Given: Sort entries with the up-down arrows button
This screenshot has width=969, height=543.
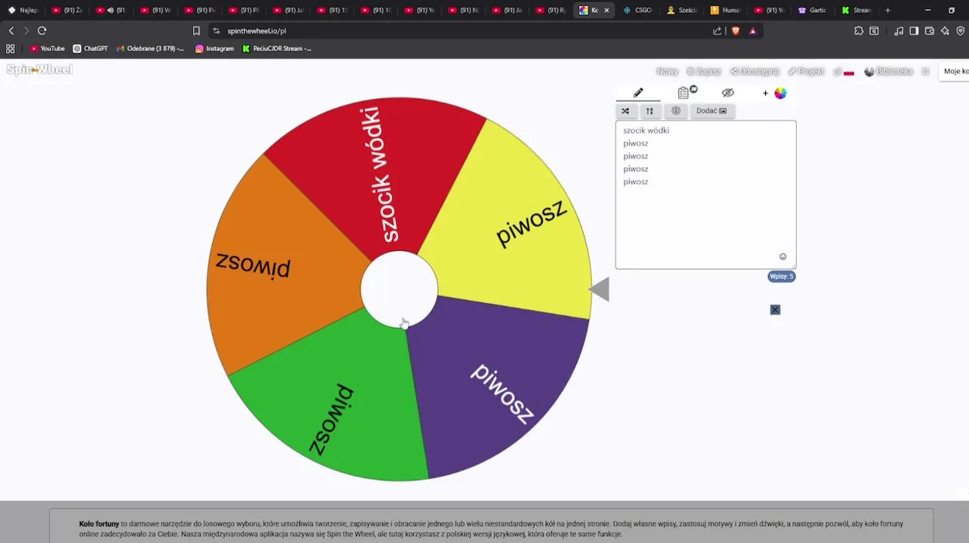Looking at the screenshot, I should click(650, 111).
